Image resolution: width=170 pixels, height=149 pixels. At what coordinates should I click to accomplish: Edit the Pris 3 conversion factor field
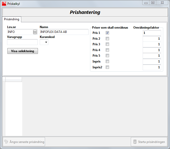tap(152, 44)
